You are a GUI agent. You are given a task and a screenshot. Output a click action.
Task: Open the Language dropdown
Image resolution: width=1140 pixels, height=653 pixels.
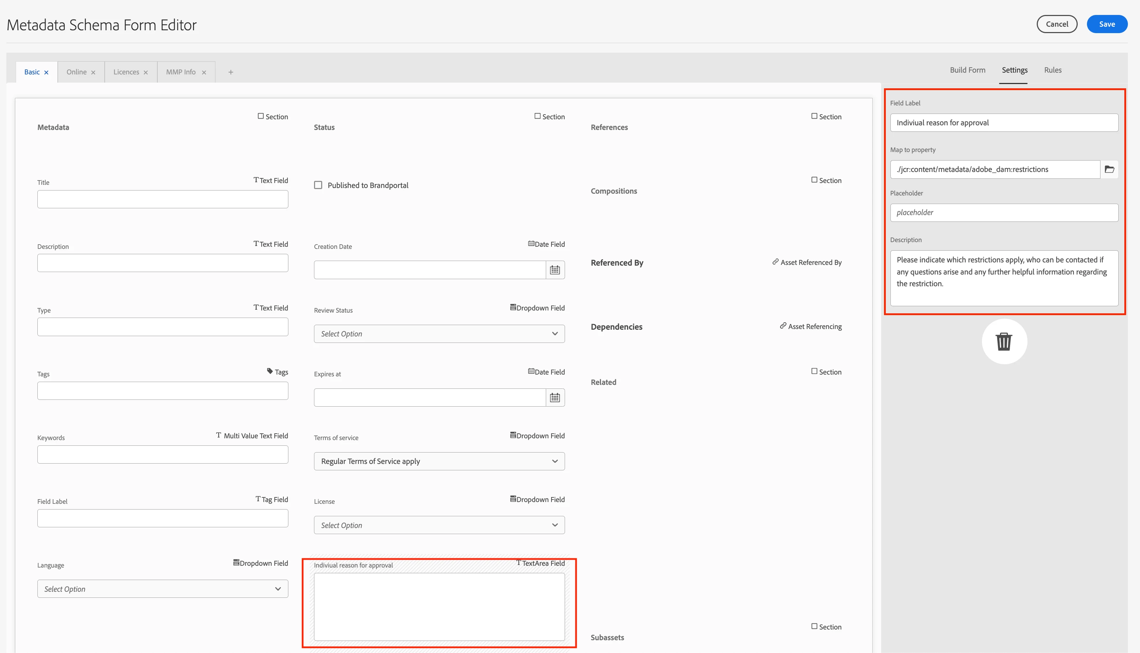click(x=162, y=589)
